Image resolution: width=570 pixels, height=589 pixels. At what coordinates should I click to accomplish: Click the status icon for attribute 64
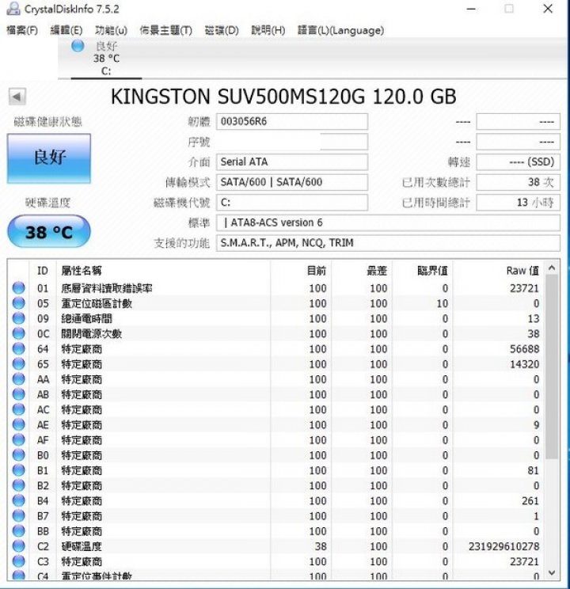click(x=18, y=348)
